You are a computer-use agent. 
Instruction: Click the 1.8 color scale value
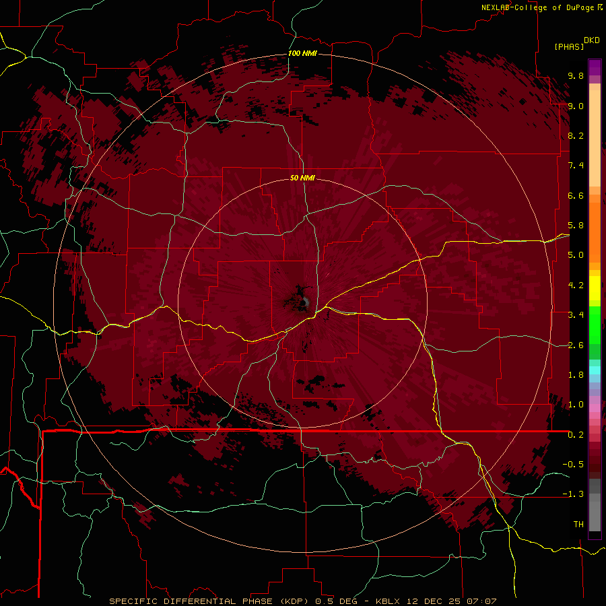pos(576,375)
